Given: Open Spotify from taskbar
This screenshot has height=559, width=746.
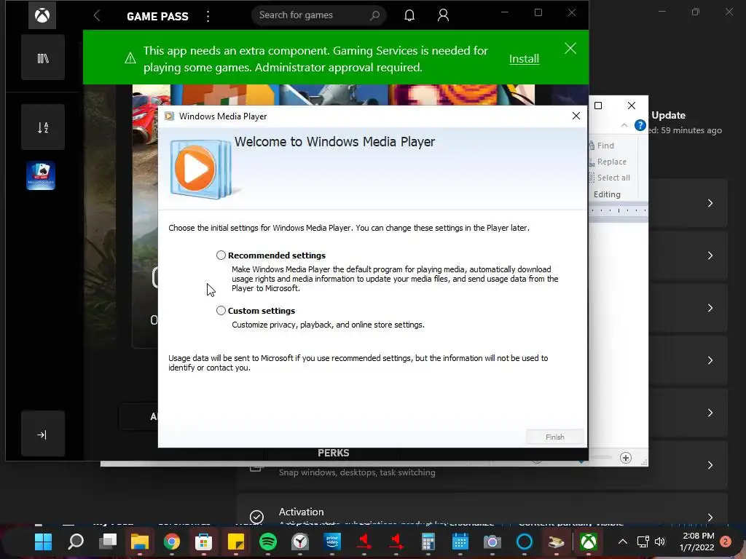Looking at the screenshot, I should pos(268,542).
